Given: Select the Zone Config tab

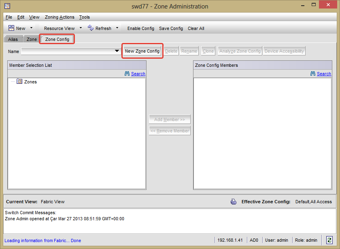Looking at the screenshot, I should tap(57, 39).
